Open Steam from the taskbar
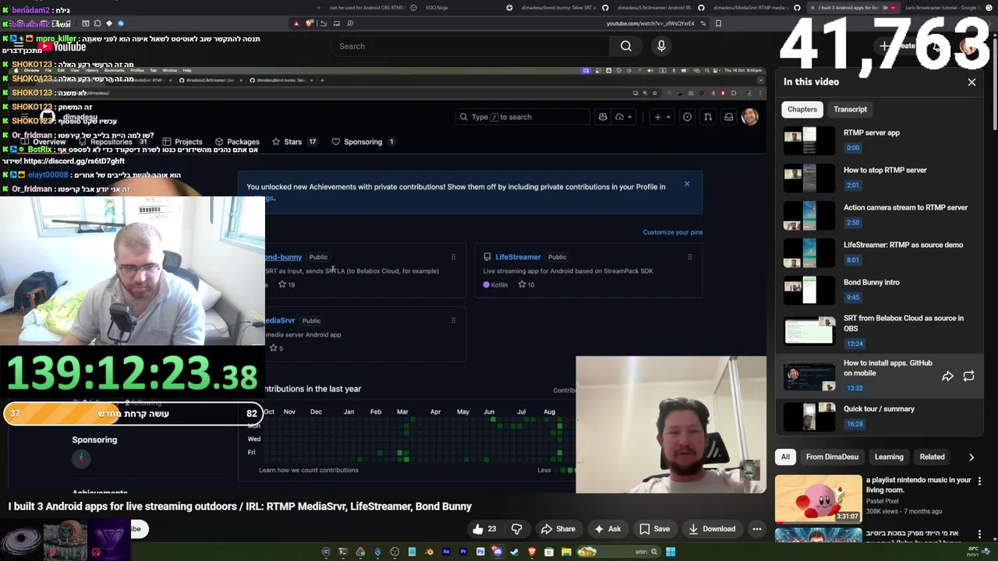 tap(515, 552)
